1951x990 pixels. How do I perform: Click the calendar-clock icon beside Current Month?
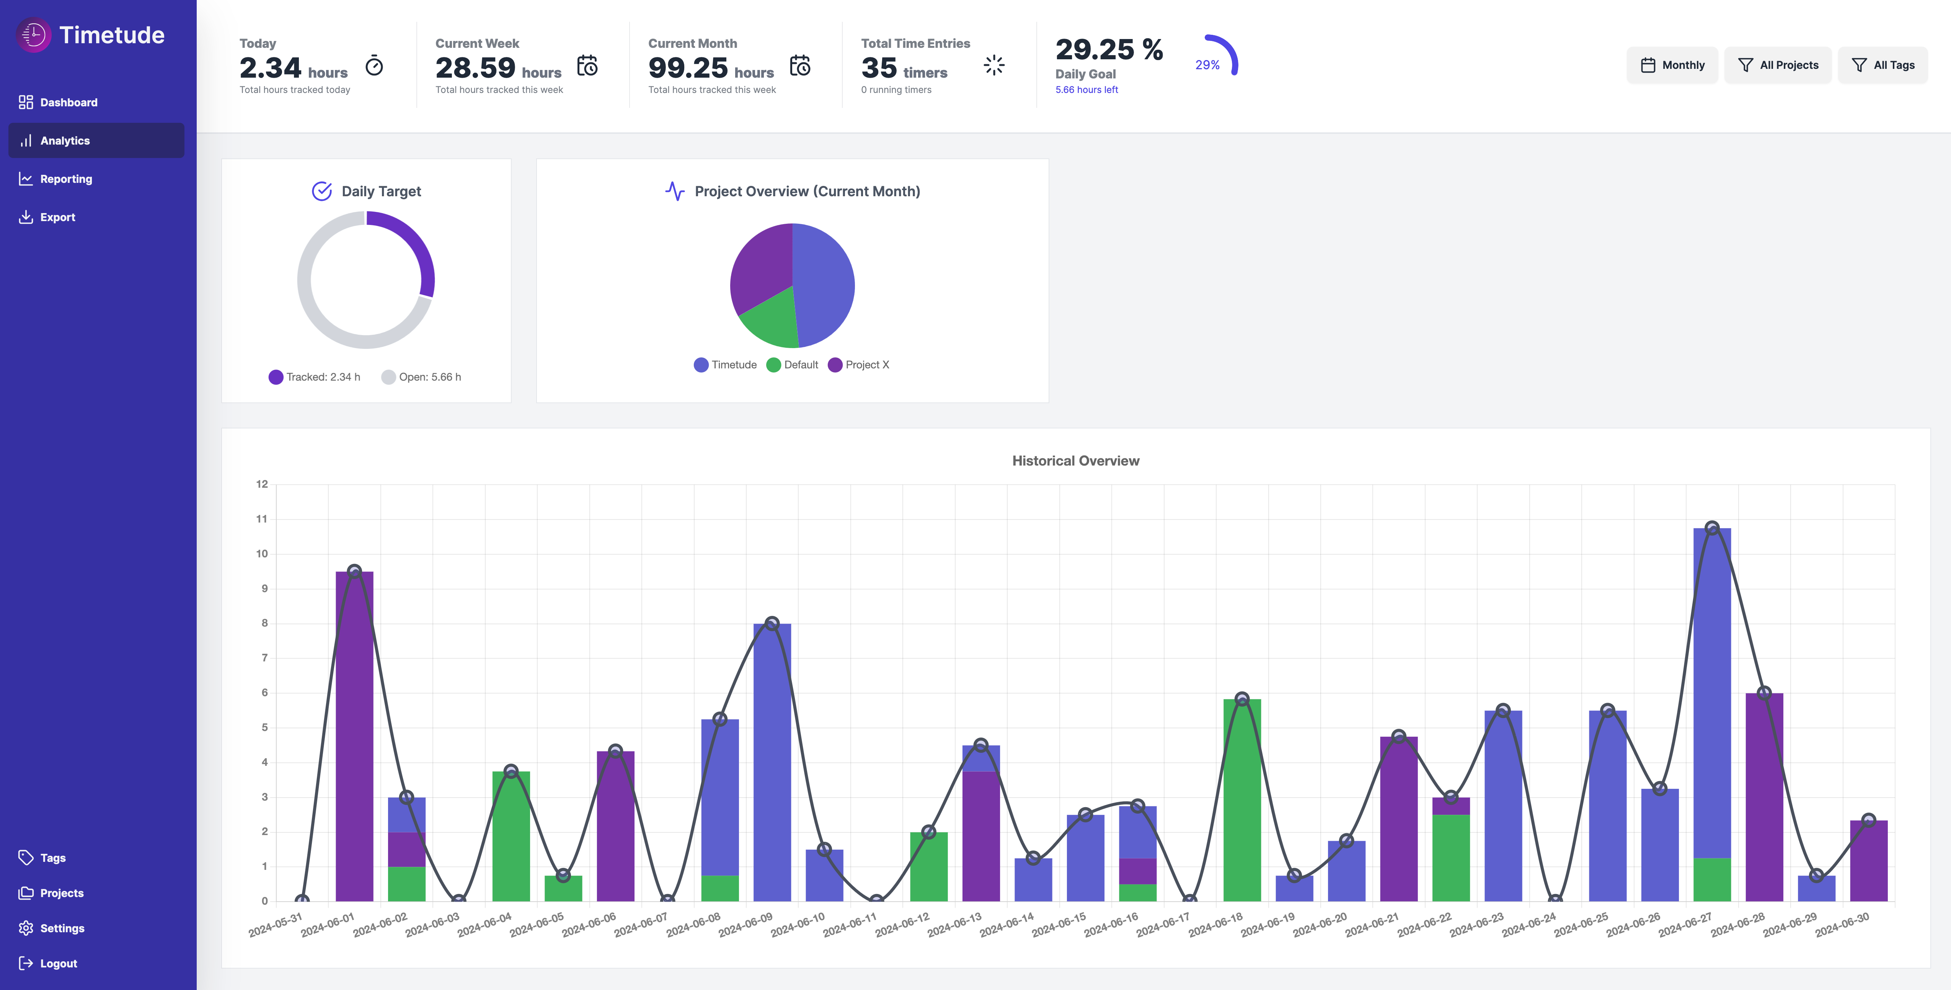pyautogui.click(x=800, y=66)
